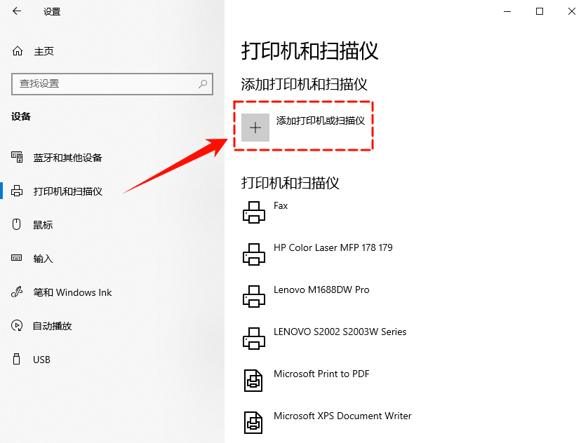Click the back arrow in Settings
The image size is (588, 443).
[x=17, y=11]
